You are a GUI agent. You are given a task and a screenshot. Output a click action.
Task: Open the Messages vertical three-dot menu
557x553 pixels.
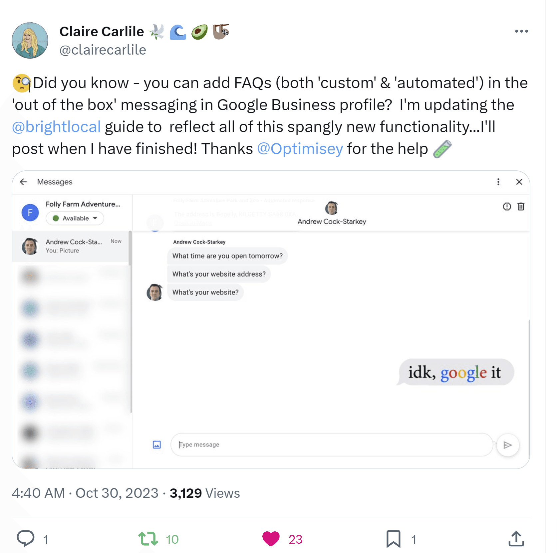[498, 182]
